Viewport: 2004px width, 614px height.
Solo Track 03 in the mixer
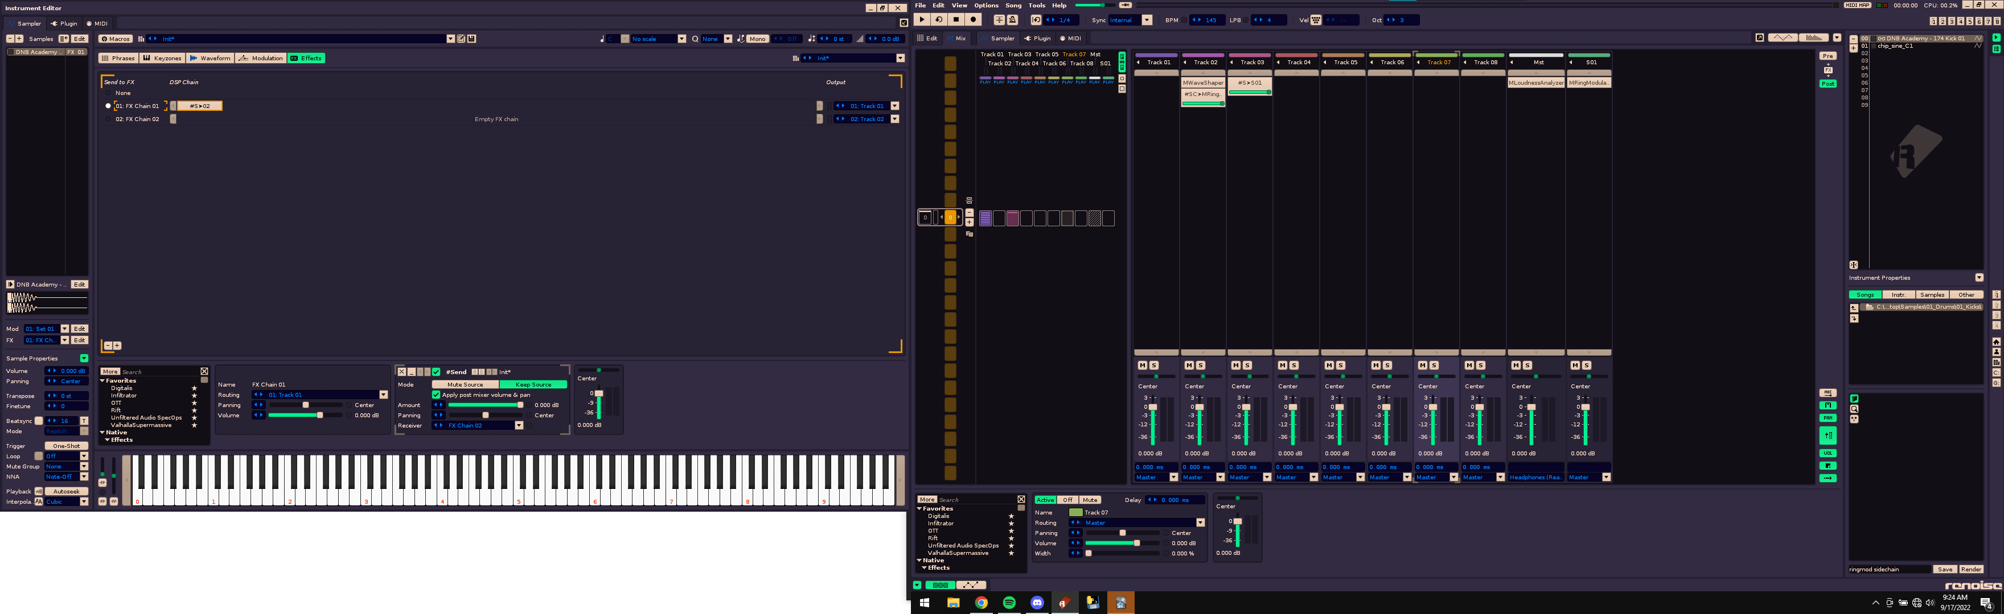(1247, 366)
